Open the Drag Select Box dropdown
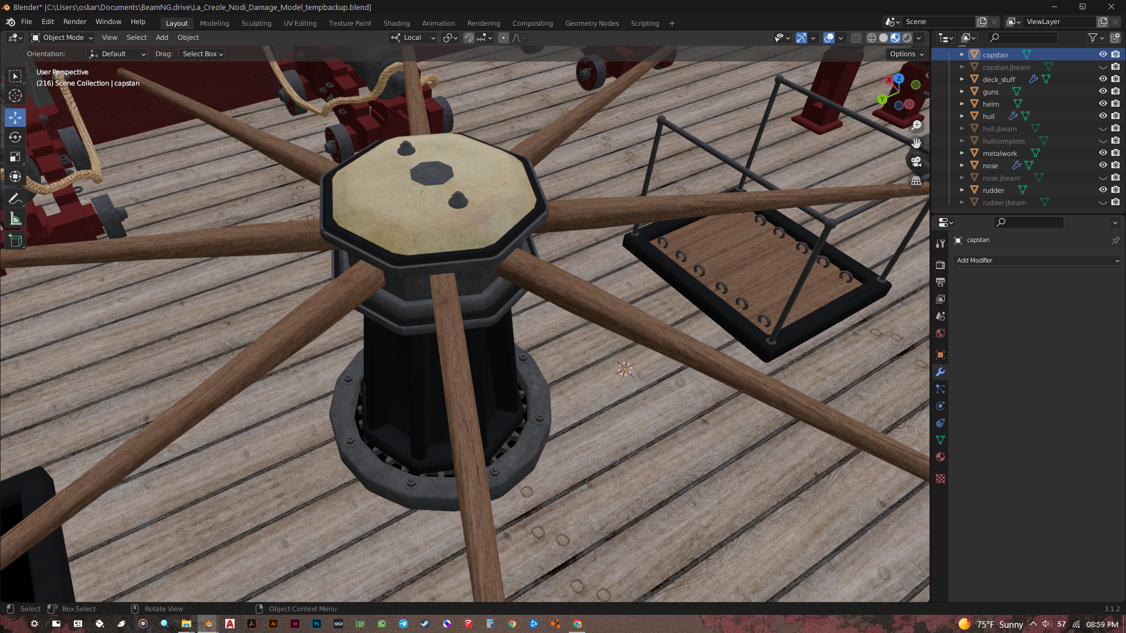The height and width of the screenshot is (633, 1126). 202,54
